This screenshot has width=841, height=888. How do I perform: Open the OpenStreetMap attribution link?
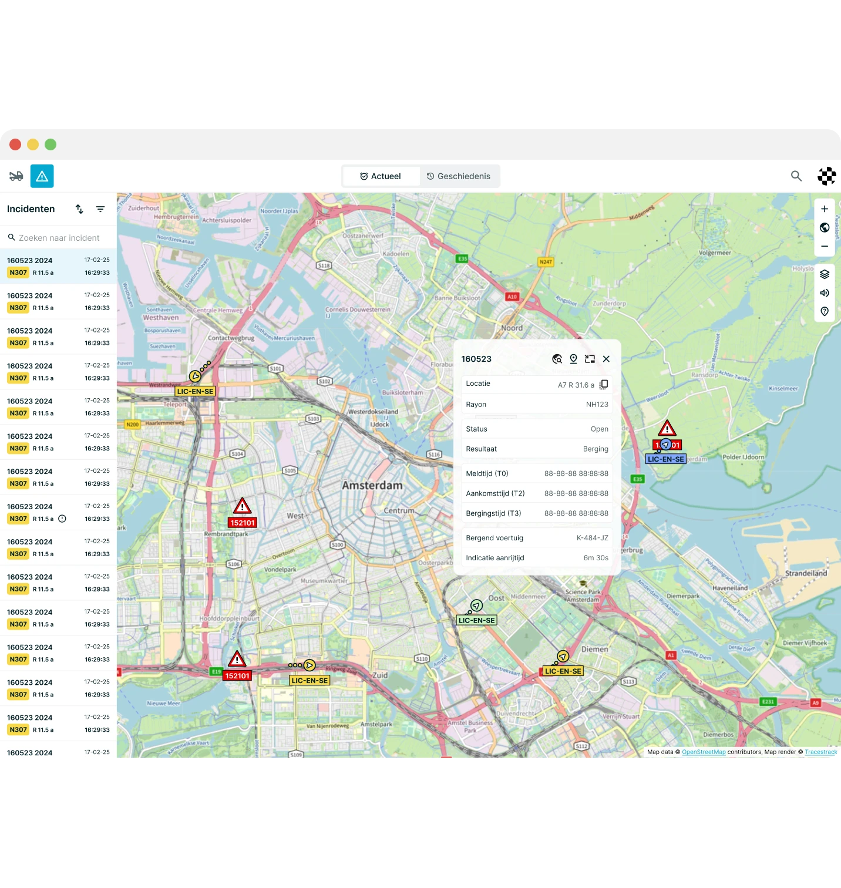[x=704, y=752]
